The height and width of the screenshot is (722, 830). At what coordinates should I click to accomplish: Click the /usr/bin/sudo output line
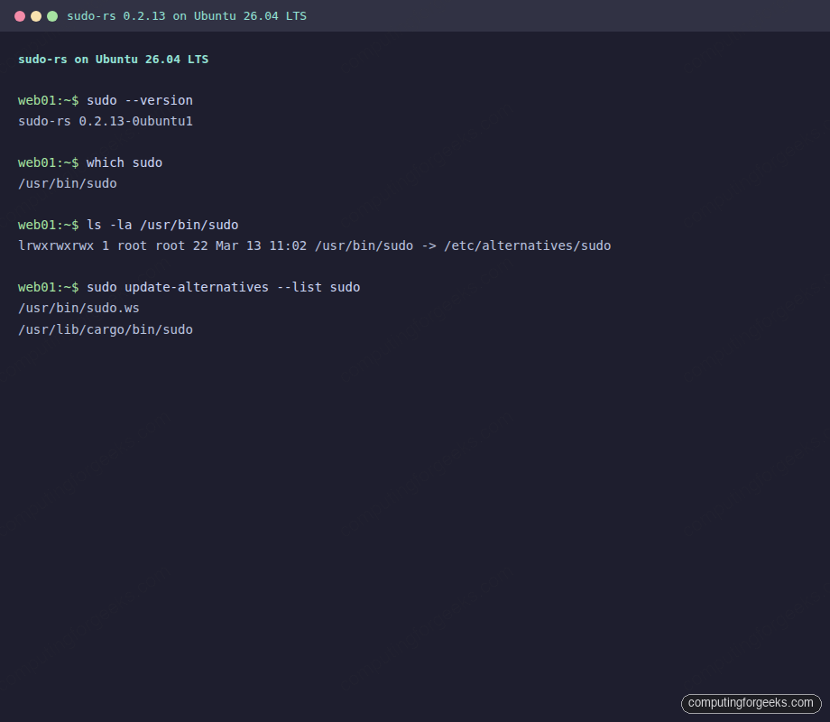click(x=67, y=183)
